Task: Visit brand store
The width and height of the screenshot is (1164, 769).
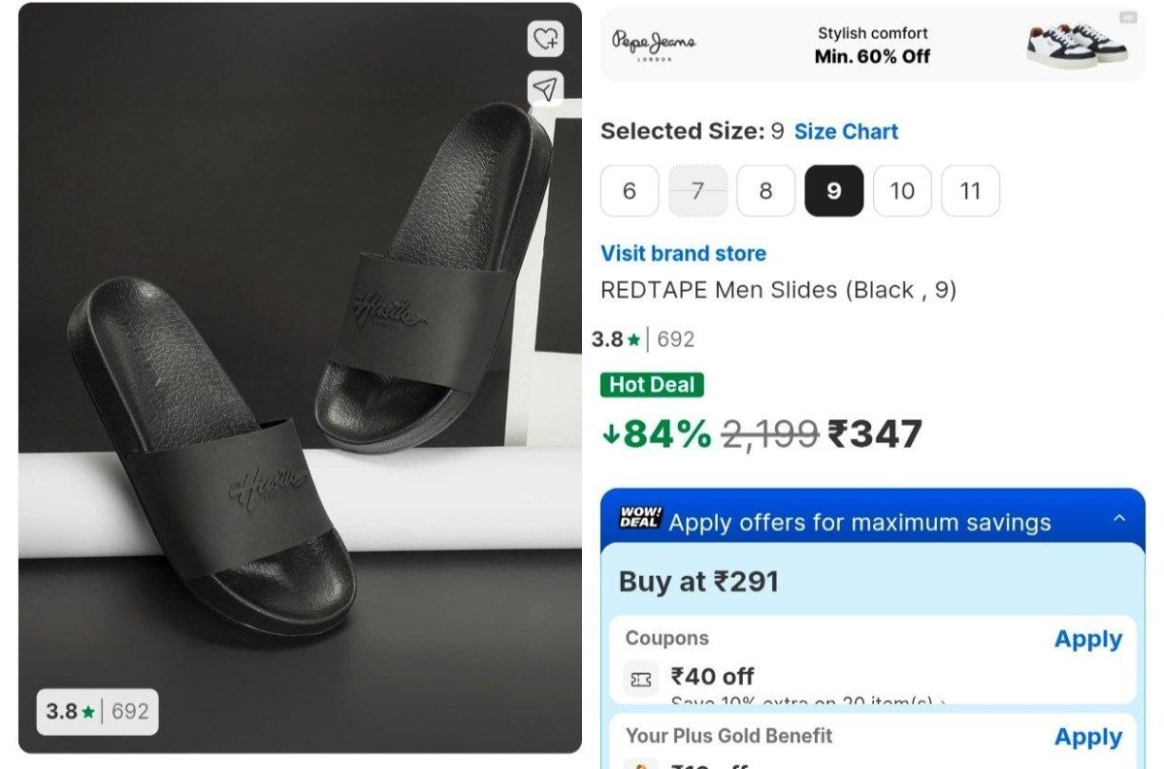Action: click(682, 253)
